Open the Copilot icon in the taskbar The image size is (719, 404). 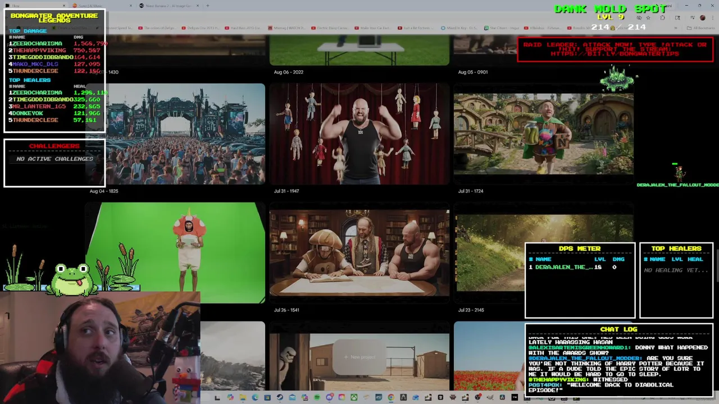(230, 398)
